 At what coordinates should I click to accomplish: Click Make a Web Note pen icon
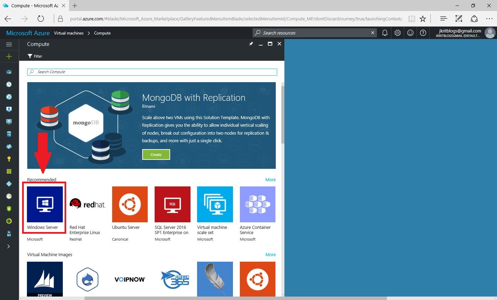(x=459, y=19)
